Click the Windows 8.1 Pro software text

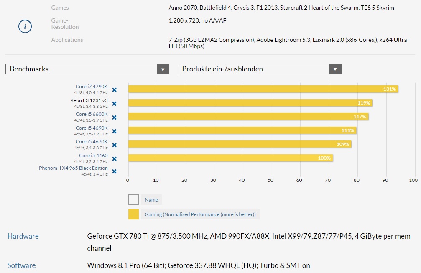tap(199, 265)
